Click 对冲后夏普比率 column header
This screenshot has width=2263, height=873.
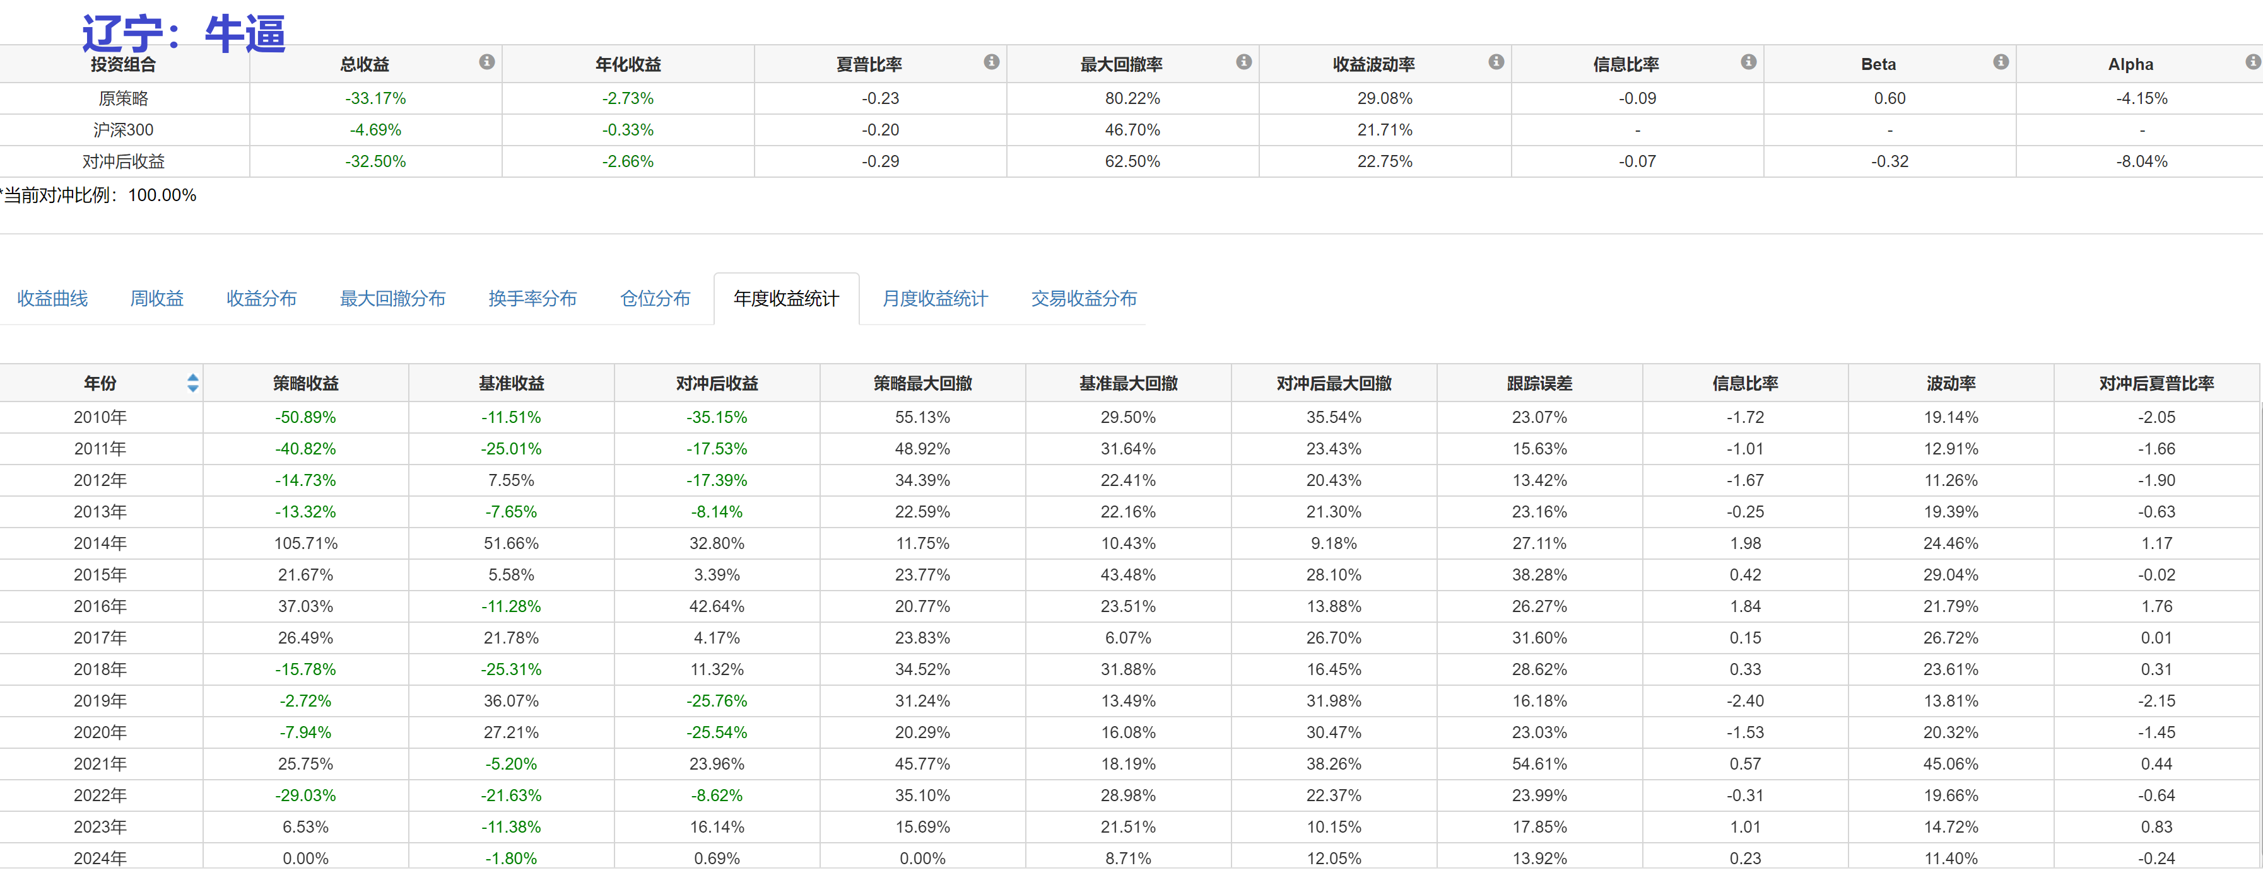(2156, 383)
